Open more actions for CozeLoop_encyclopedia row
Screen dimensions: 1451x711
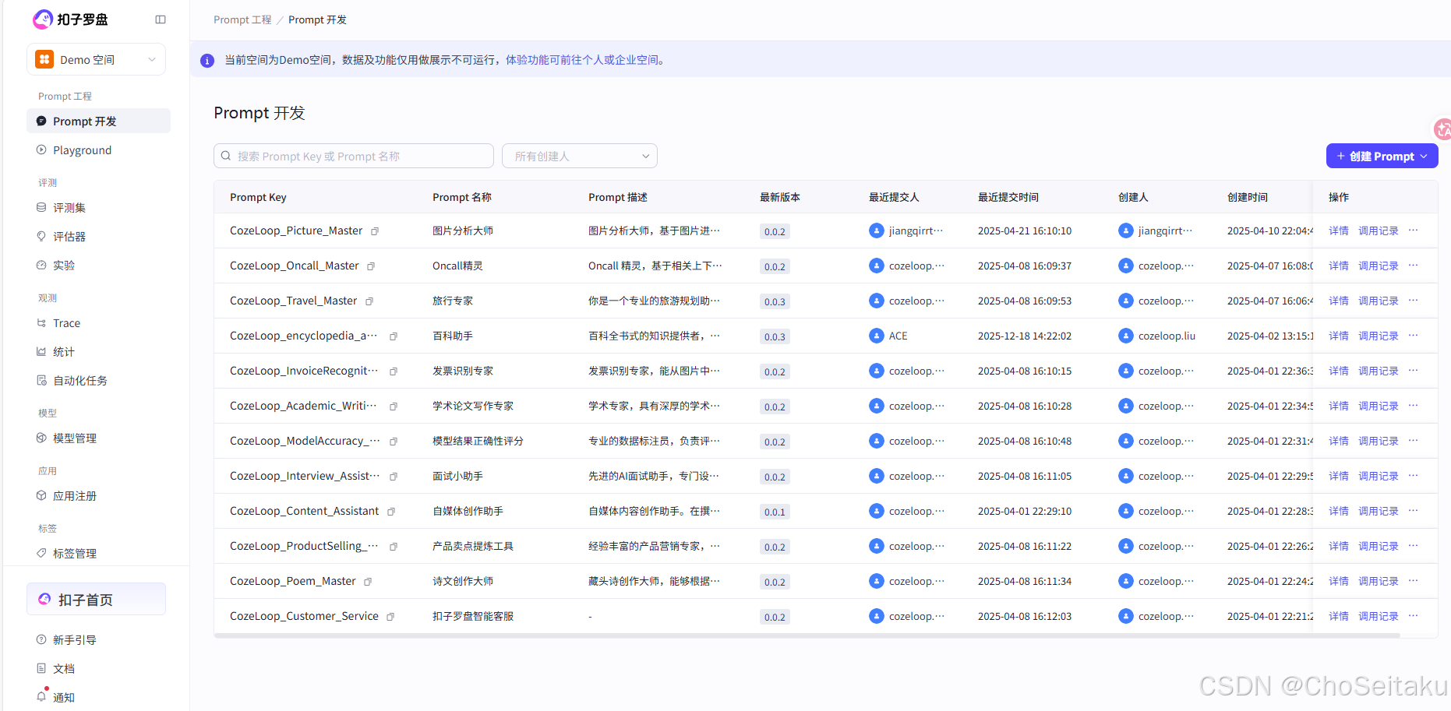1414,336
